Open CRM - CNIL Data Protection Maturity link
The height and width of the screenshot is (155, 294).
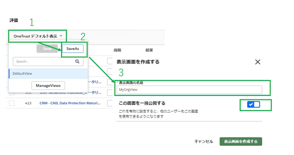coord(70,103)
